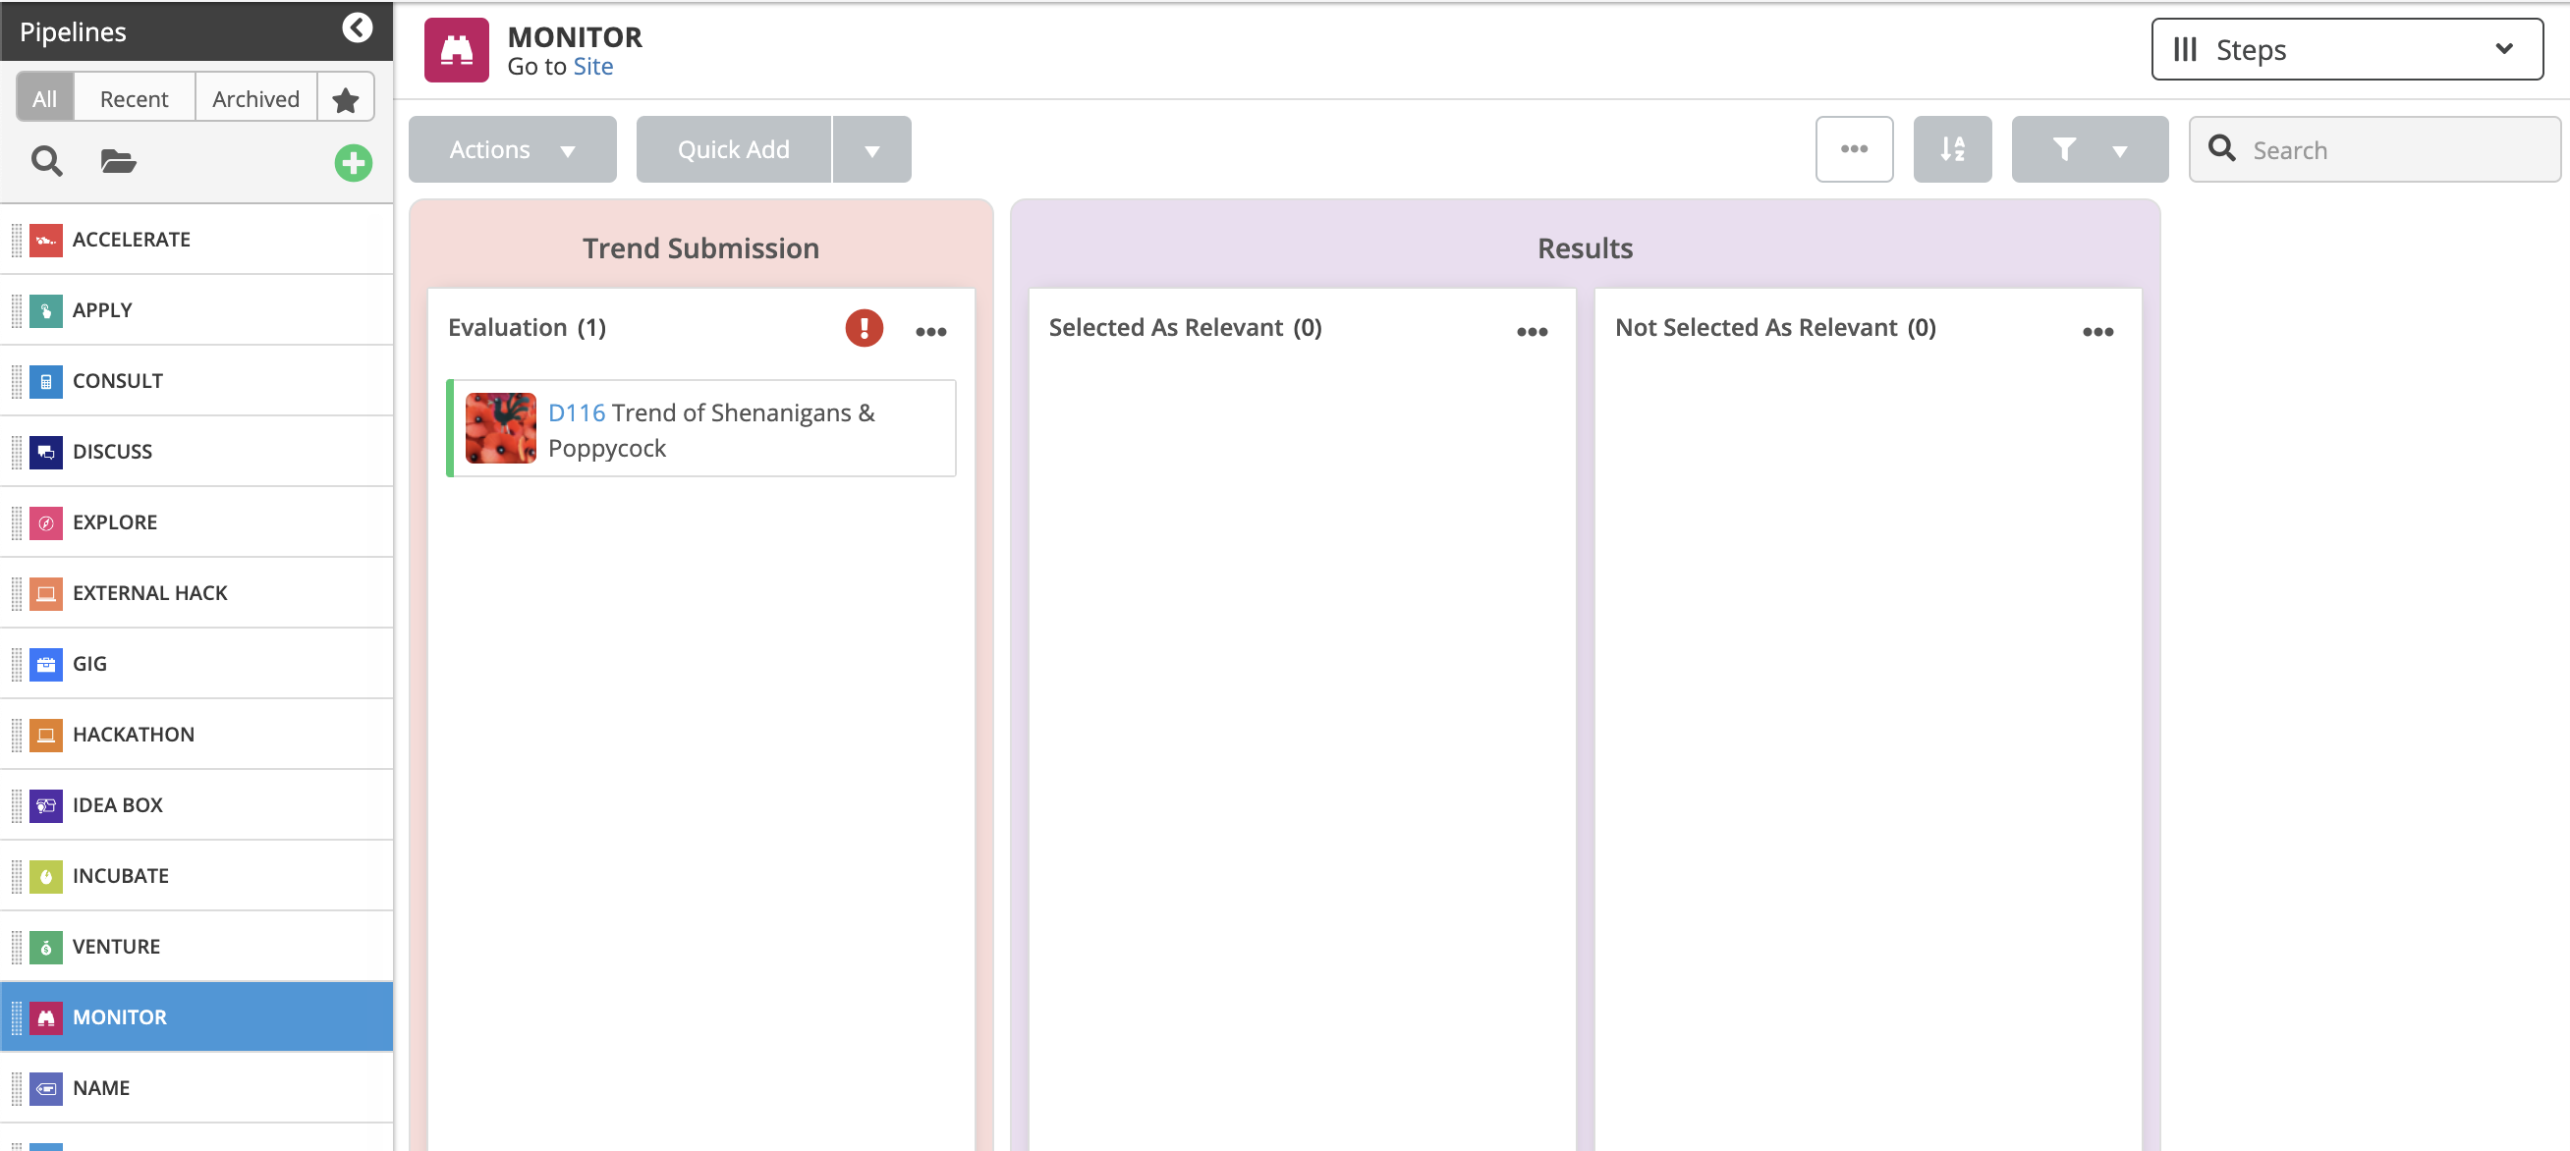
Task: Follow the Site link
Action: [592, 67]
